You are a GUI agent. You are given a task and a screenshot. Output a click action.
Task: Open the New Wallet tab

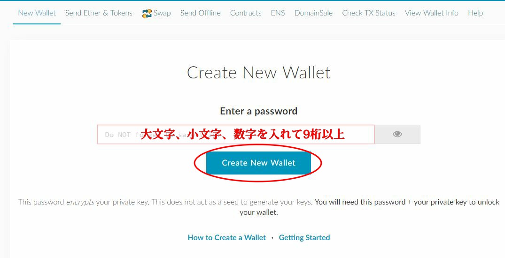point(37,13)
